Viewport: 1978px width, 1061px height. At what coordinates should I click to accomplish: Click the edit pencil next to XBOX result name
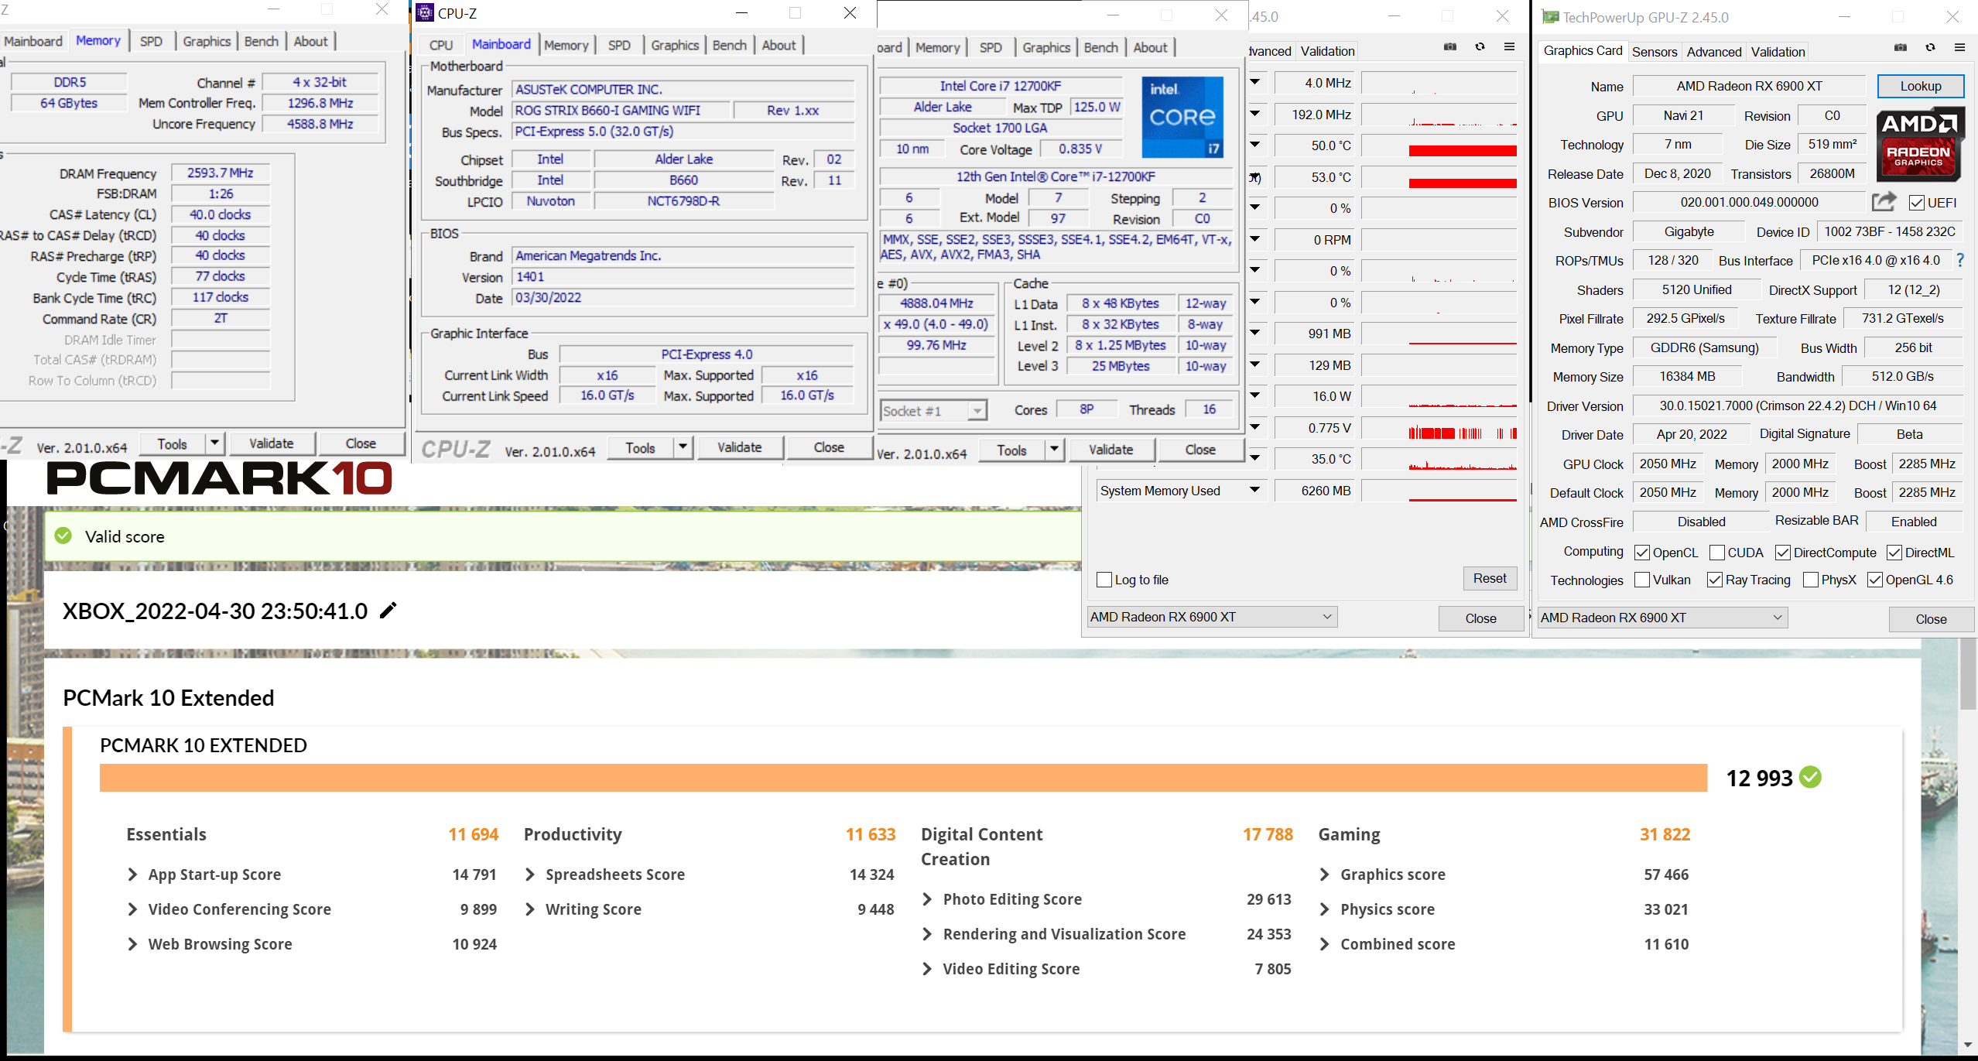(388, 611)
